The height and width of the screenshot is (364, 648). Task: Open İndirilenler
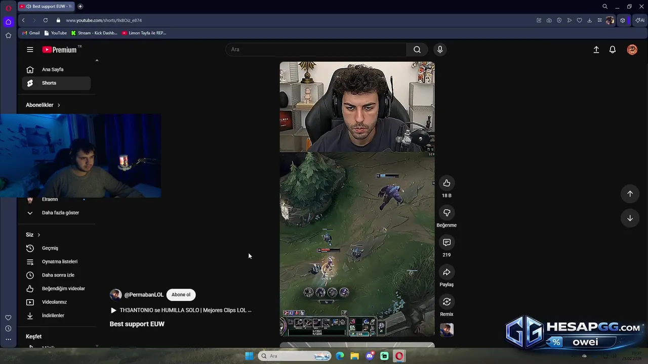tap(56, 315)
